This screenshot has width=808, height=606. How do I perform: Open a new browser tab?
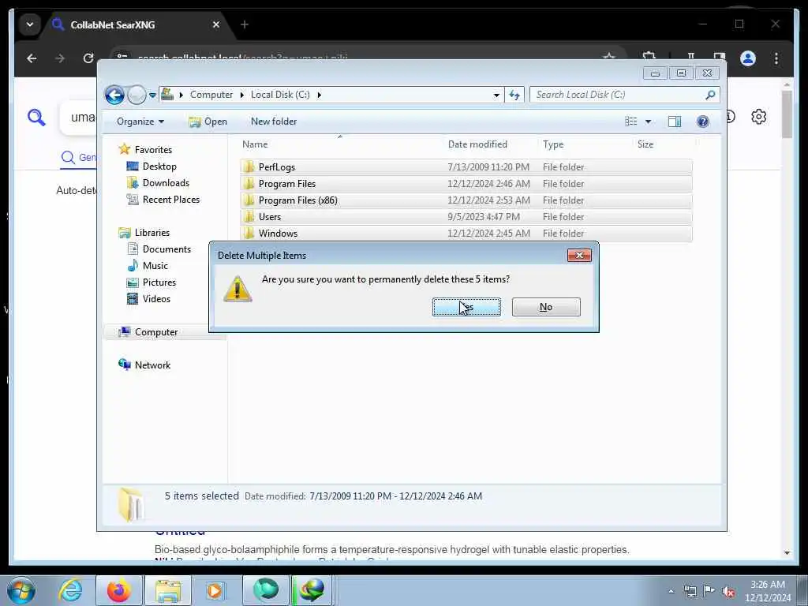(x=245, y=24)
